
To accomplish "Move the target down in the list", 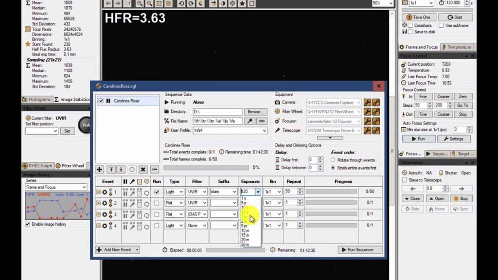I will point(121,170).
